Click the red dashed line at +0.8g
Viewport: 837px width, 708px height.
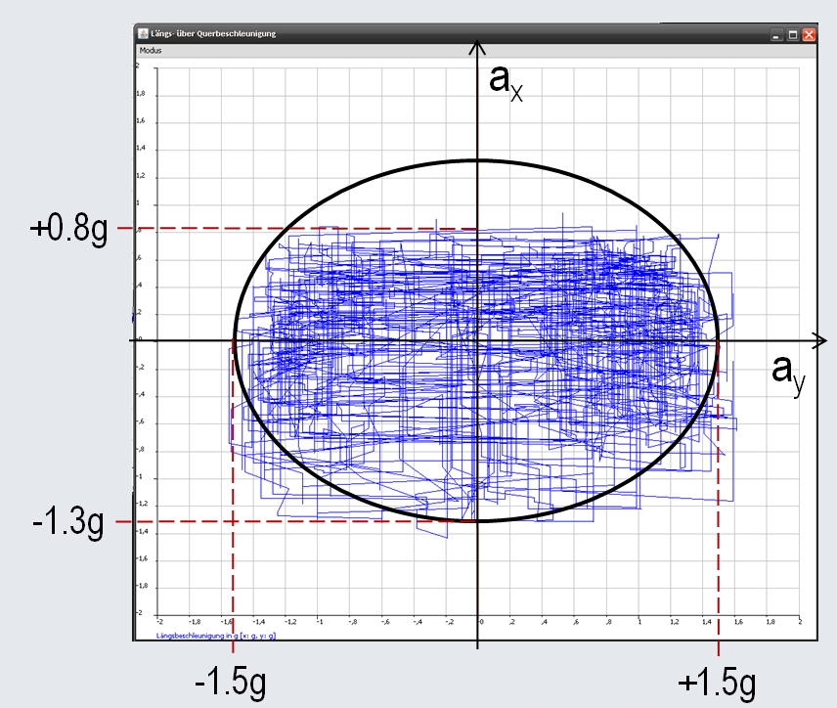click(x=293, y=227)
